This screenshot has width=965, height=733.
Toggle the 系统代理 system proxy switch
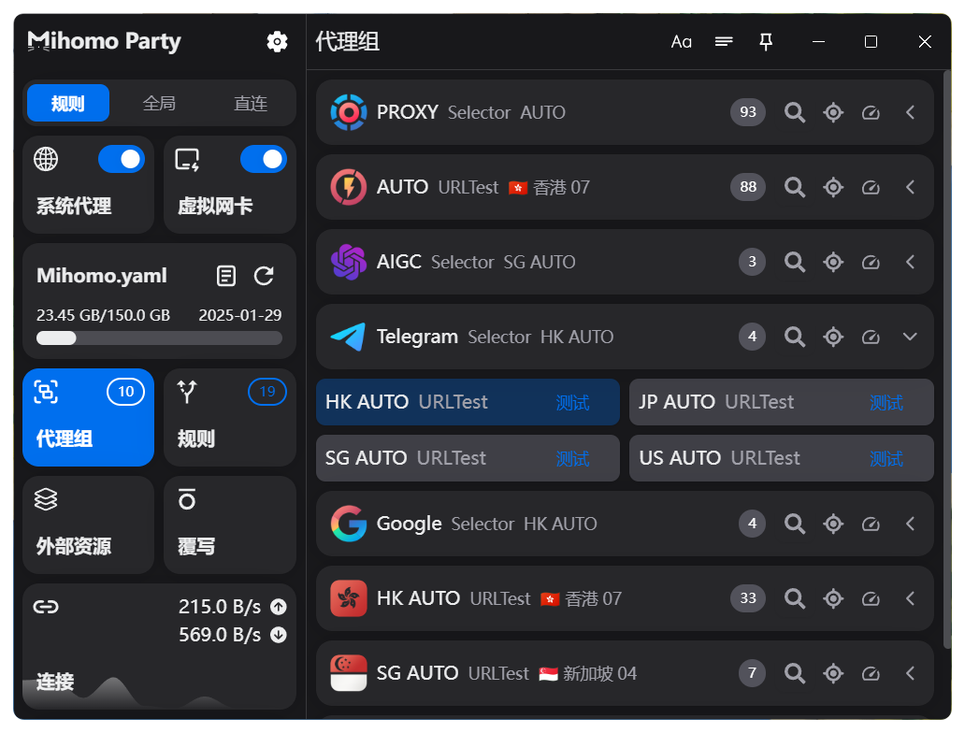click(122, 160)
